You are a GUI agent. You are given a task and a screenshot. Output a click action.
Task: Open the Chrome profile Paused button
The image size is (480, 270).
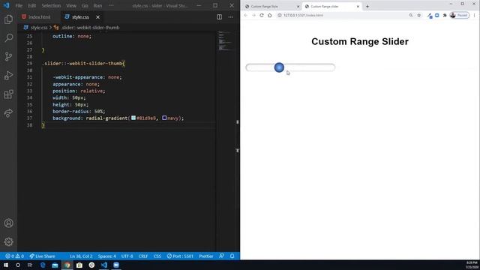(460, 15)
